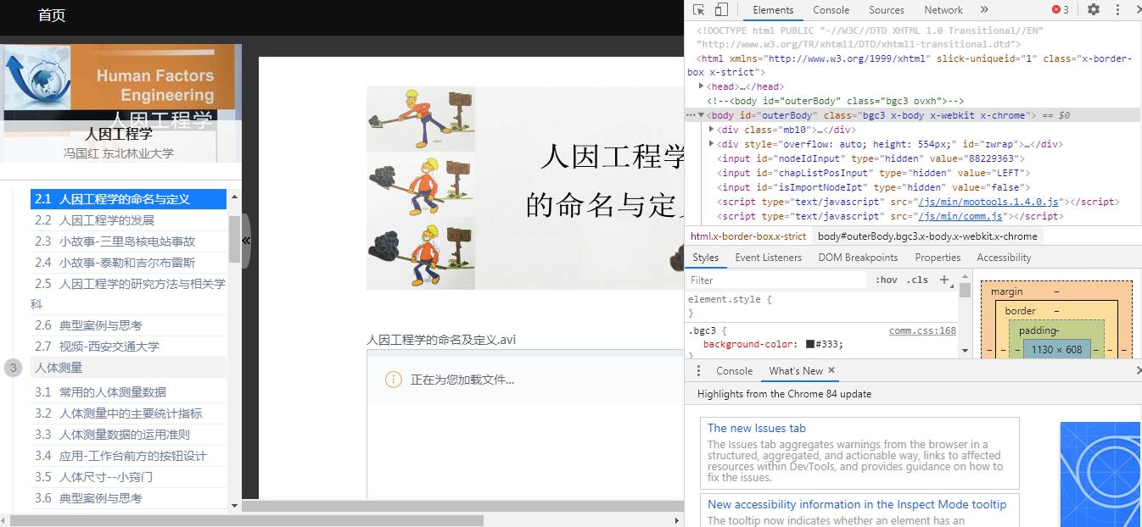Image resolution: width=1142 pixels, height=527 pixels.
Task: Collapse the outerBody body node
Action: (x=702, y=114)
